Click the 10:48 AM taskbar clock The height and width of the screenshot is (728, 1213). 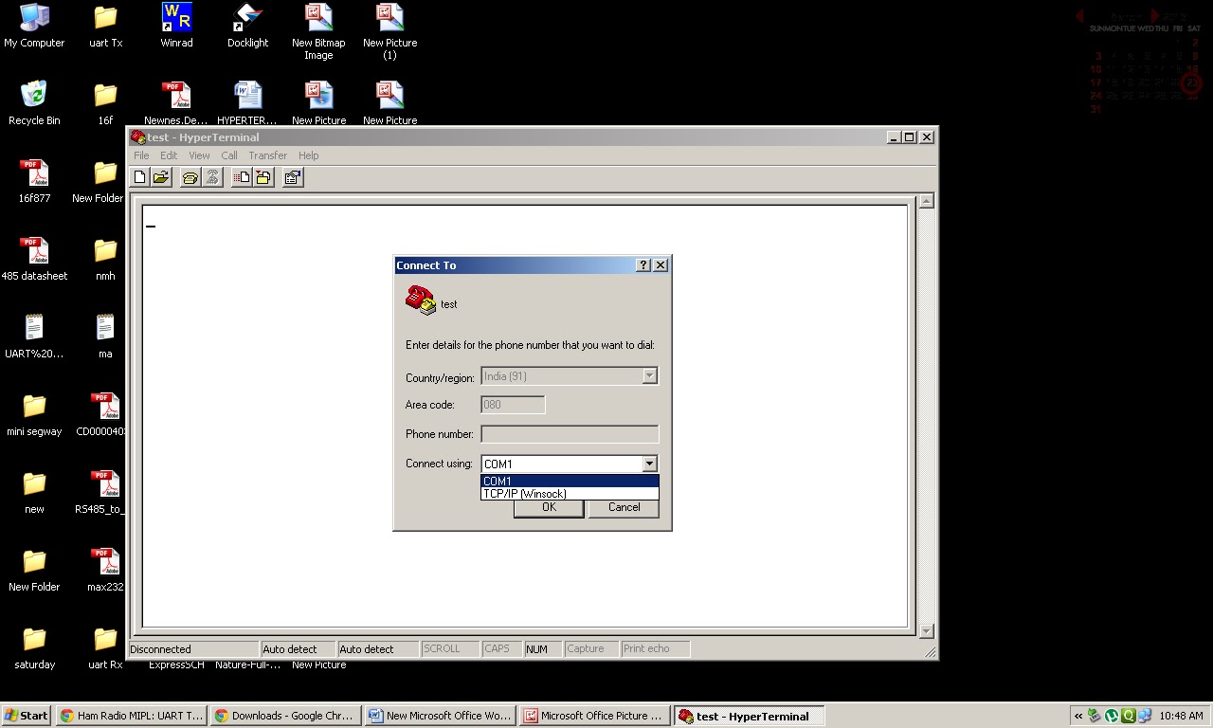[1181, 716]
